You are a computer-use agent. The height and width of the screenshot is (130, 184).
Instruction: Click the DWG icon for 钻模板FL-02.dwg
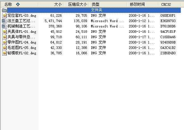[x=4, y=53]
